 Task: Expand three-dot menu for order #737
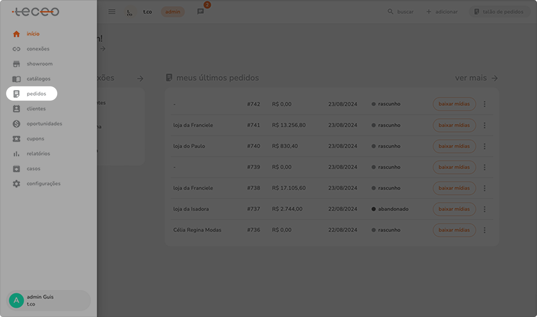tap(484, 209)
